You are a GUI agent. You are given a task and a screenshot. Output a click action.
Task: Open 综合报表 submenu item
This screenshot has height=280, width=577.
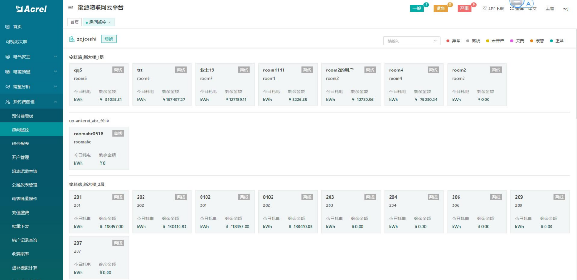click(x=31, y=144)
